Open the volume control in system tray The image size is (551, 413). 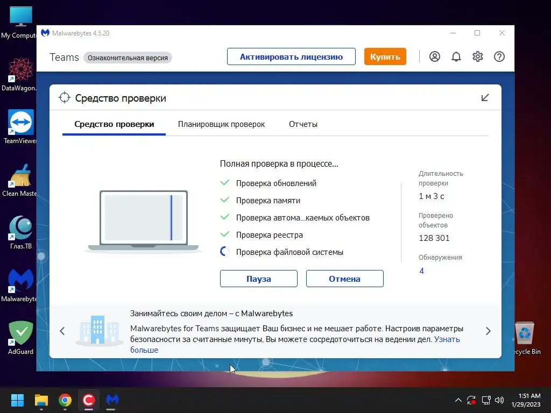[499, 400]
